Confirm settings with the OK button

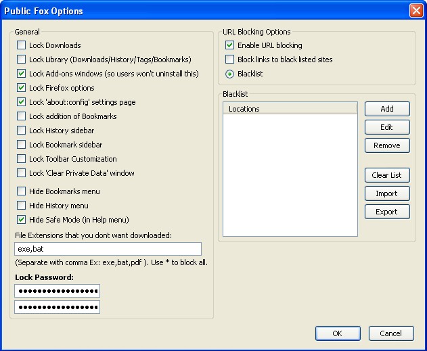338,333
